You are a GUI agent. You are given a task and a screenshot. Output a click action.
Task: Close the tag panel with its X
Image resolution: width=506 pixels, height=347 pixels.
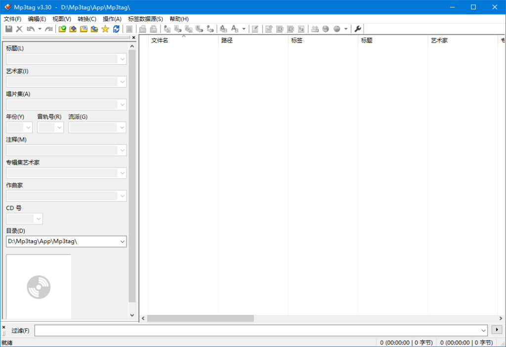133,38
